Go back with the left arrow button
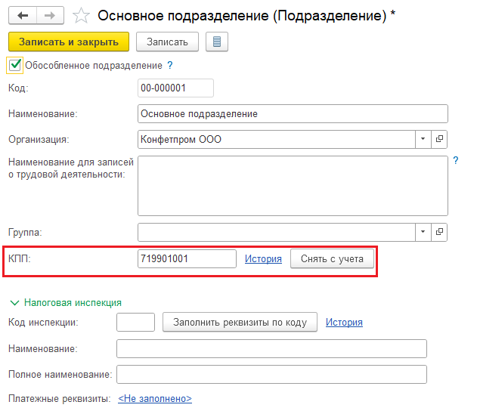 [x=23, y=15]
